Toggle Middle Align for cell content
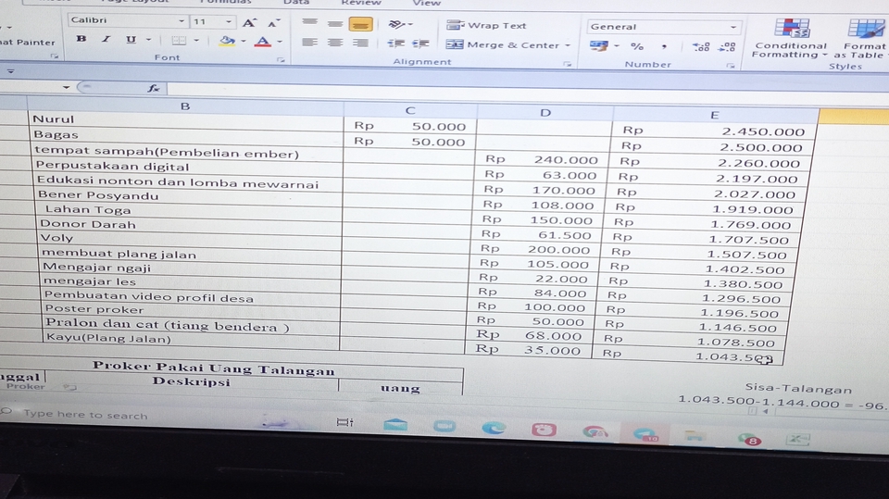Viewport: 889px width, 499px height. coord(335,24)
